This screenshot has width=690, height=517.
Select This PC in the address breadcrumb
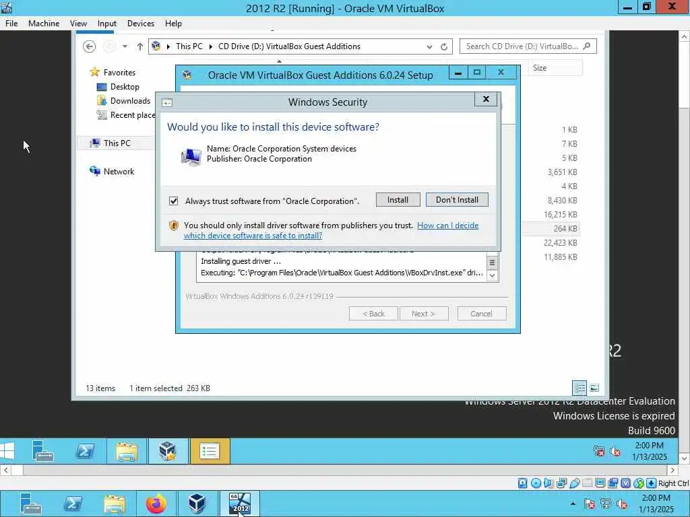(x=189, y=46)
